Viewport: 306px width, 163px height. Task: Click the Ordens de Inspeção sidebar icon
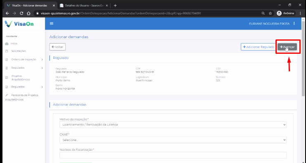pyautogui.click(x=7, y=60)
